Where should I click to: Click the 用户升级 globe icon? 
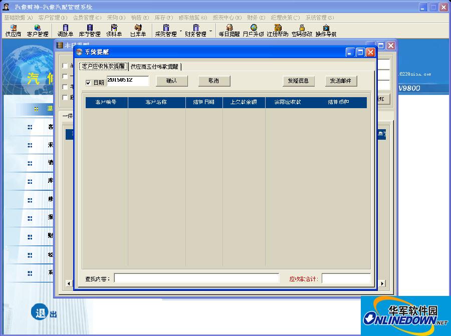pyautogui.click(x=254, y=28)
